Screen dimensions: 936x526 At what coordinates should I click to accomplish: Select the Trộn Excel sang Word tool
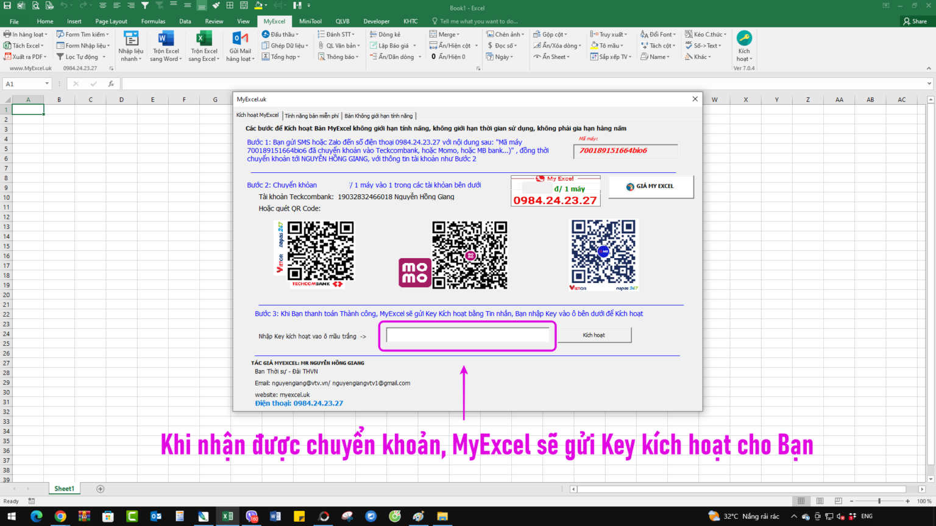point(165,45)
